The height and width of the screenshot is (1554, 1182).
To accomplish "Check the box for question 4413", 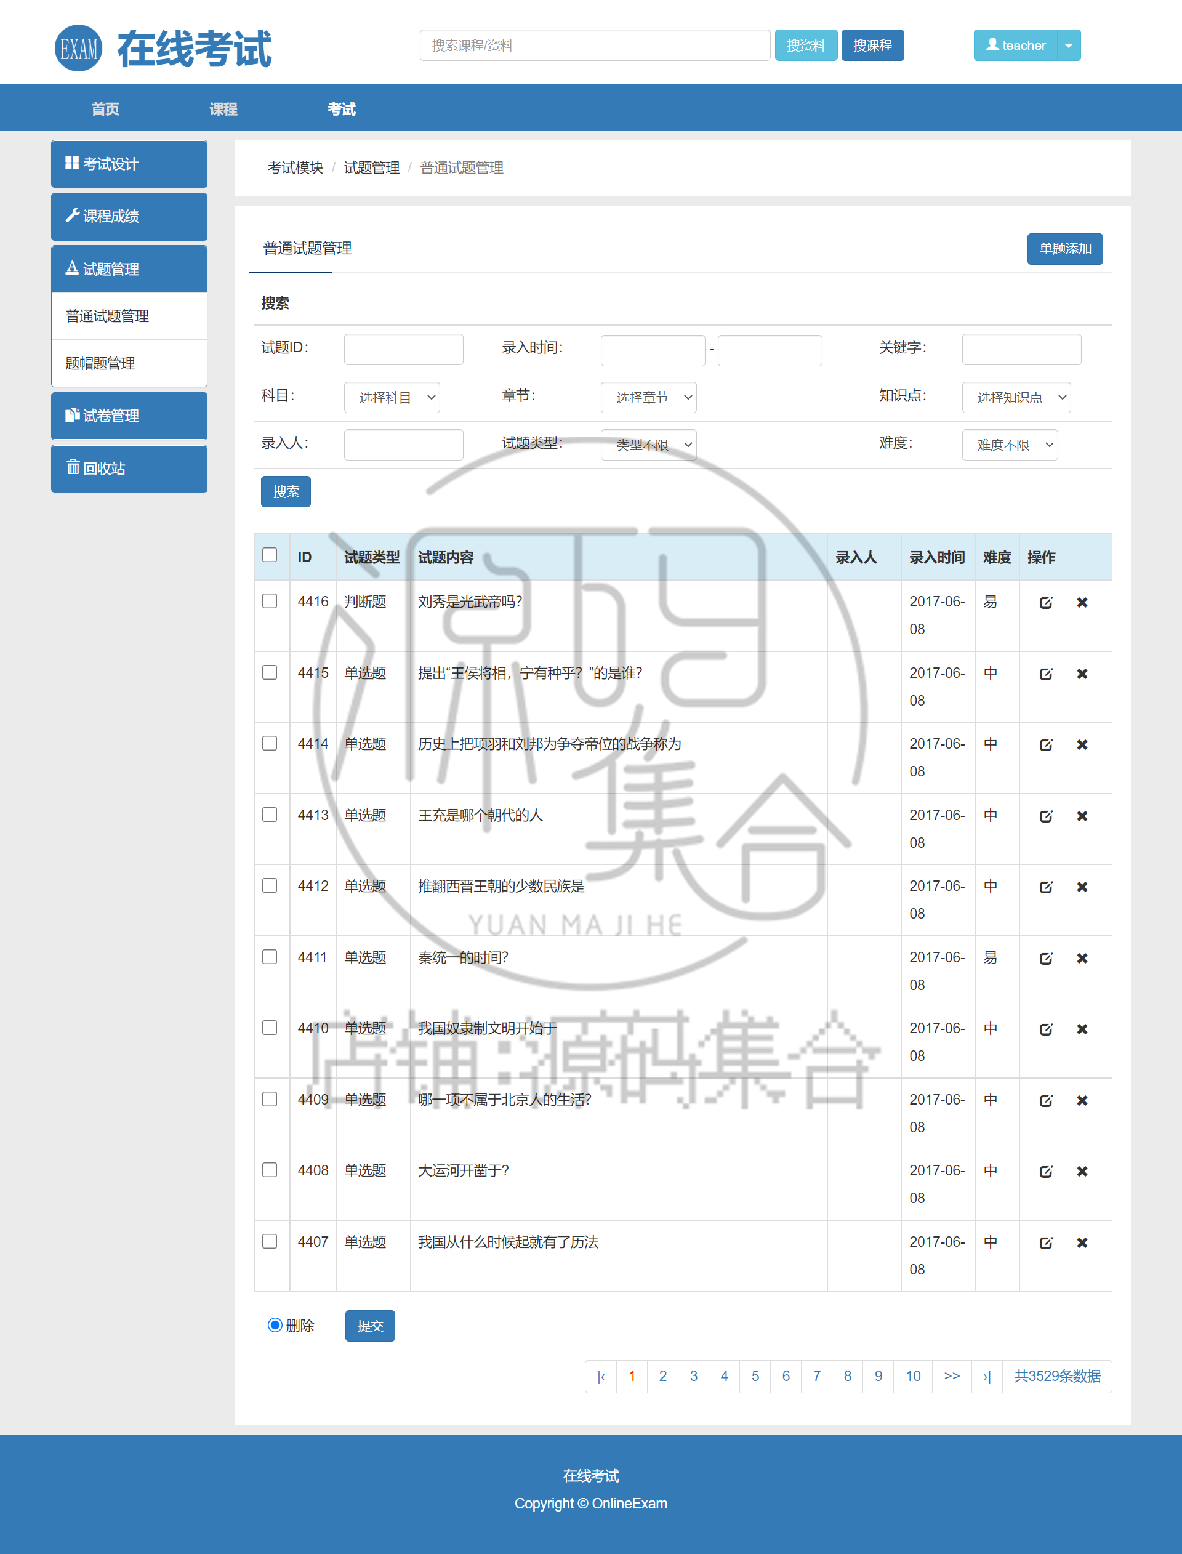I will pyautogui.click(x=270, y=815).
